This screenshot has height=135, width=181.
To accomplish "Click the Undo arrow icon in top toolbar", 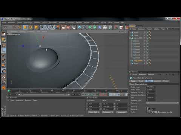I will click(x=5, y=27).
